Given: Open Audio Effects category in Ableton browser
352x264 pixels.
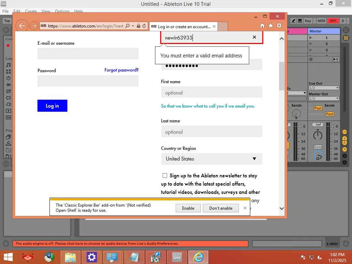Looking at the screenshot, I should [8, 85].
